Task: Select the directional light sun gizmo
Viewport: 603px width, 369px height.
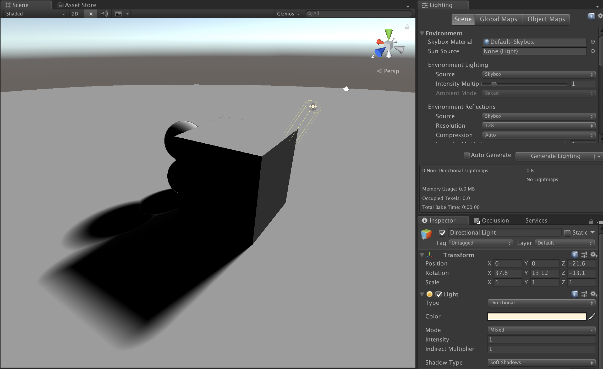Action: point(313,107)
